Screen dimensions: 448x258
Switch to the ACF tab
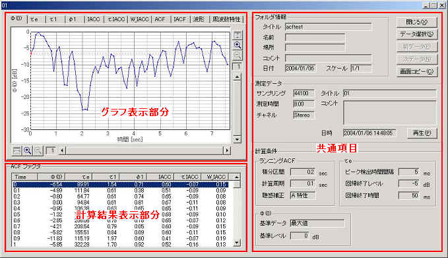[x=160, y=19]
